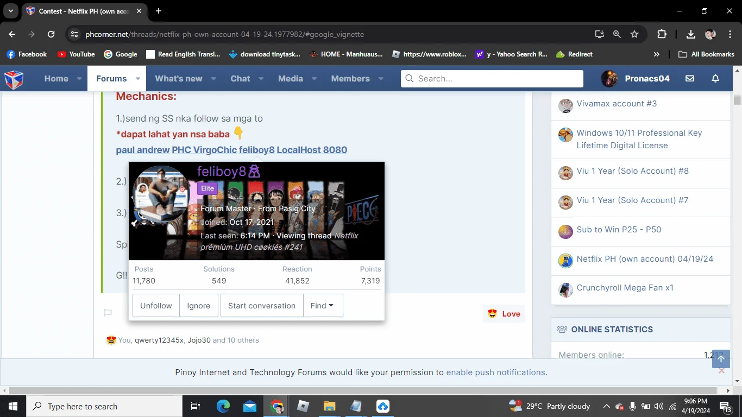Open the inbox envelope icon
The image size is (742, 417).
690,79
